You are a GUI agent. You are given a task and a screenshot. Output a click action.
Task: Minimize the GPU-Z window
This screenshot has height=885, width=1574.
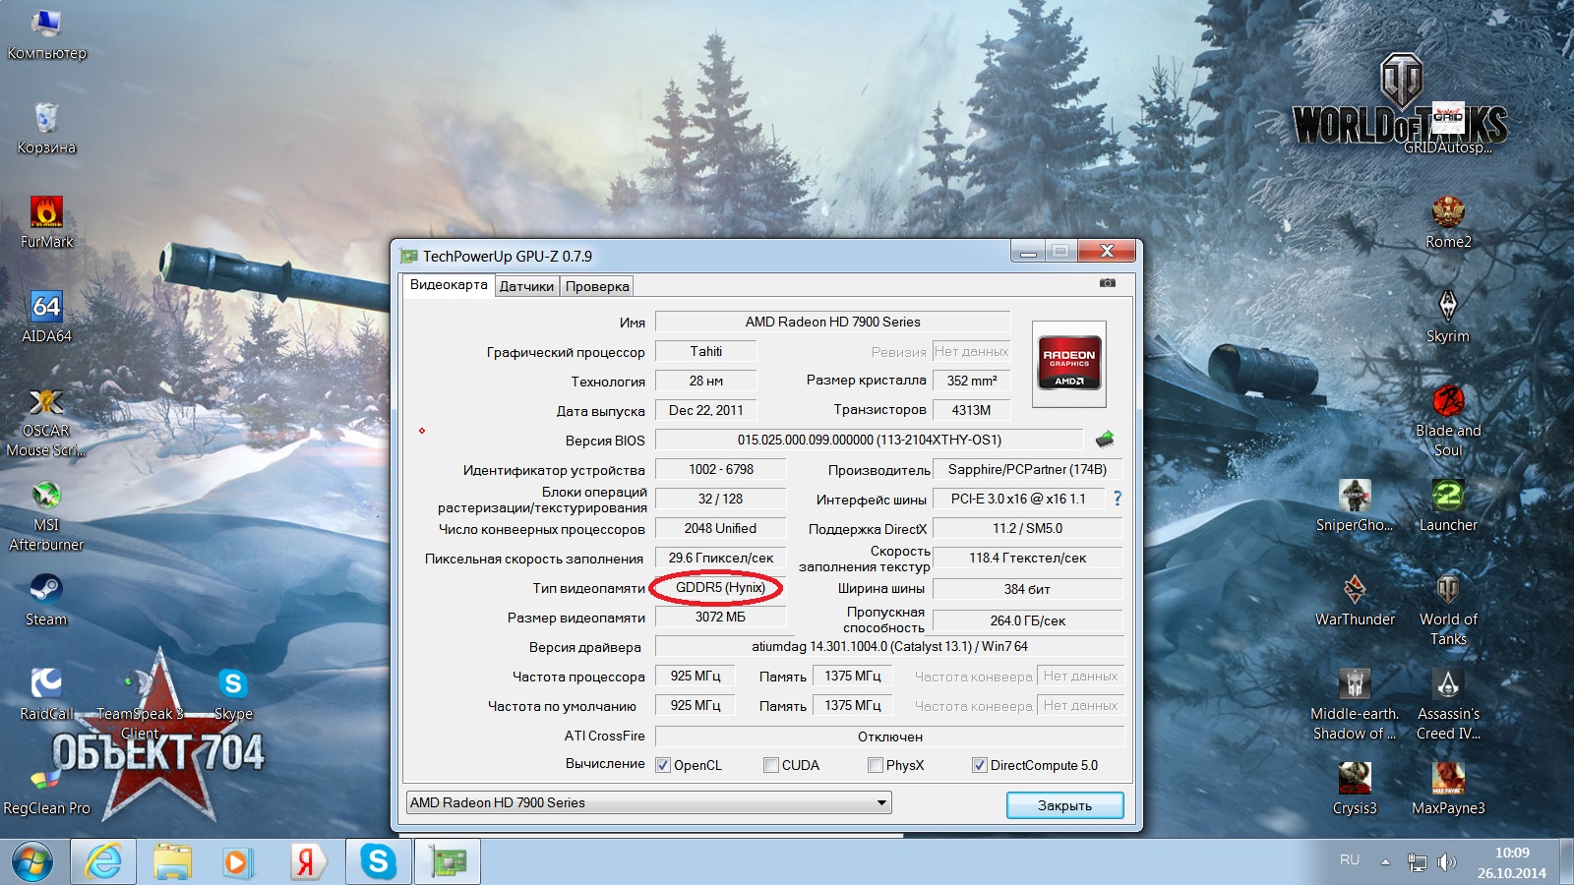tap(1028, 252)
